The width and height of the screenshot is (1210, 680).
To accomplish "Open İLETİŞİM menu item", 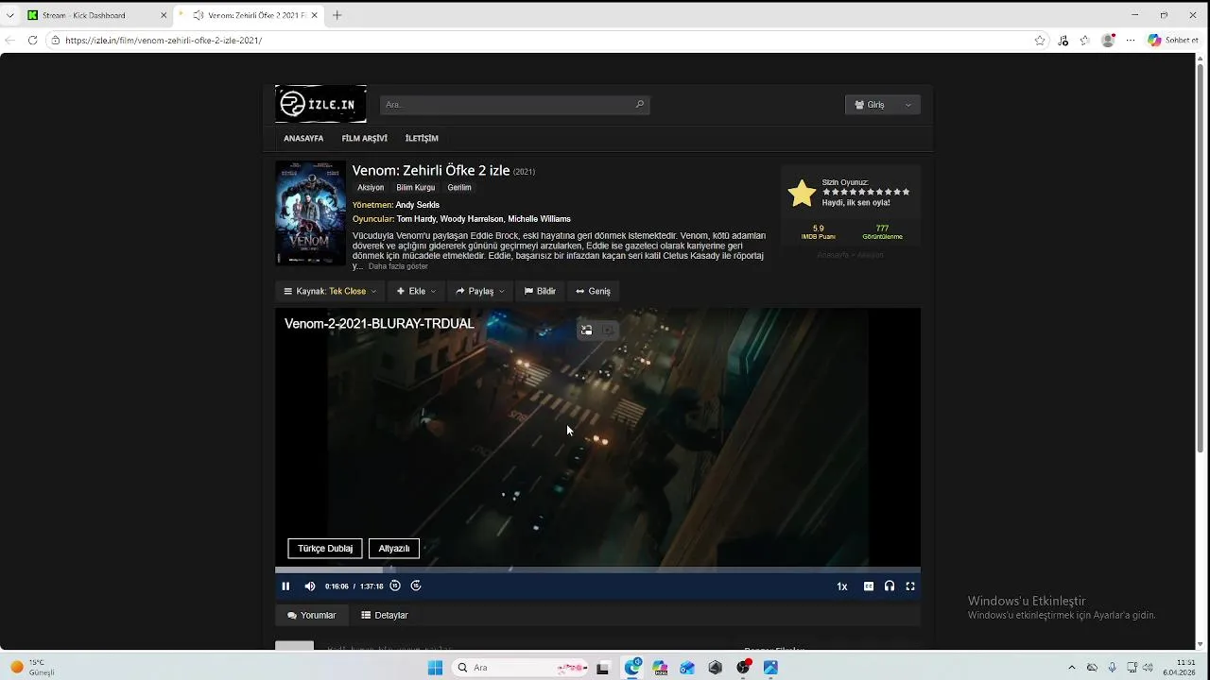I will [x=422, y=138].
